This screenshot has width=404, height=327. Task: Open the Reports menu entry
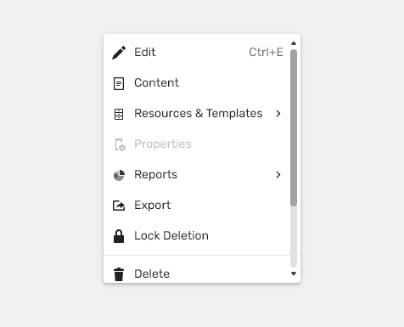(x=197, y=175)
